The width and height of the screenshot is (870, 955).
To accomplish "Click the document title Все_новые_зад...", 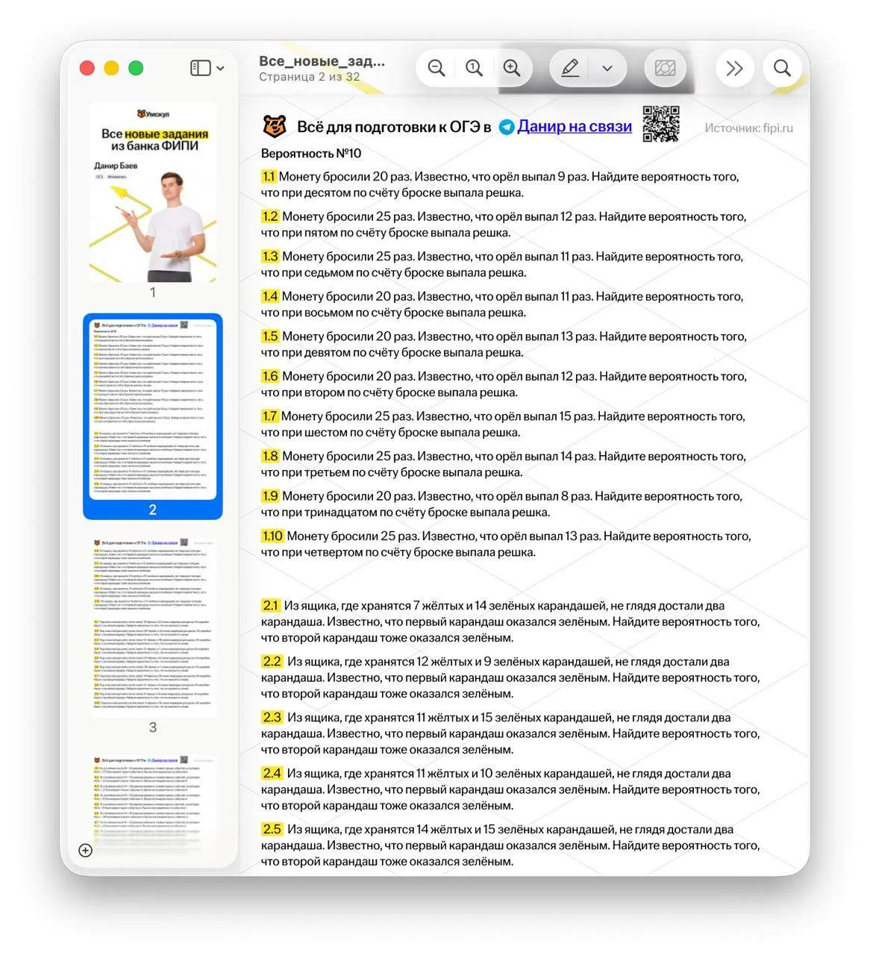I will pyautogui.click(x=322, y=61).
